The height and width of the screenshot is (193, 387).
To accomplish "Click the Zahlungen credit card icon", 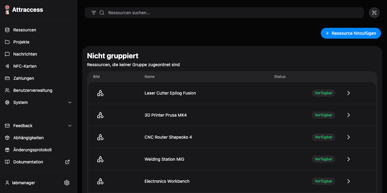I will click(x=7, y=78).
